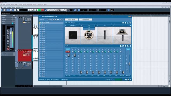The width and height of the screenshot is (171, 96).
Task: Click previous speaker arrow beside V30
Action: click(82, 26)
